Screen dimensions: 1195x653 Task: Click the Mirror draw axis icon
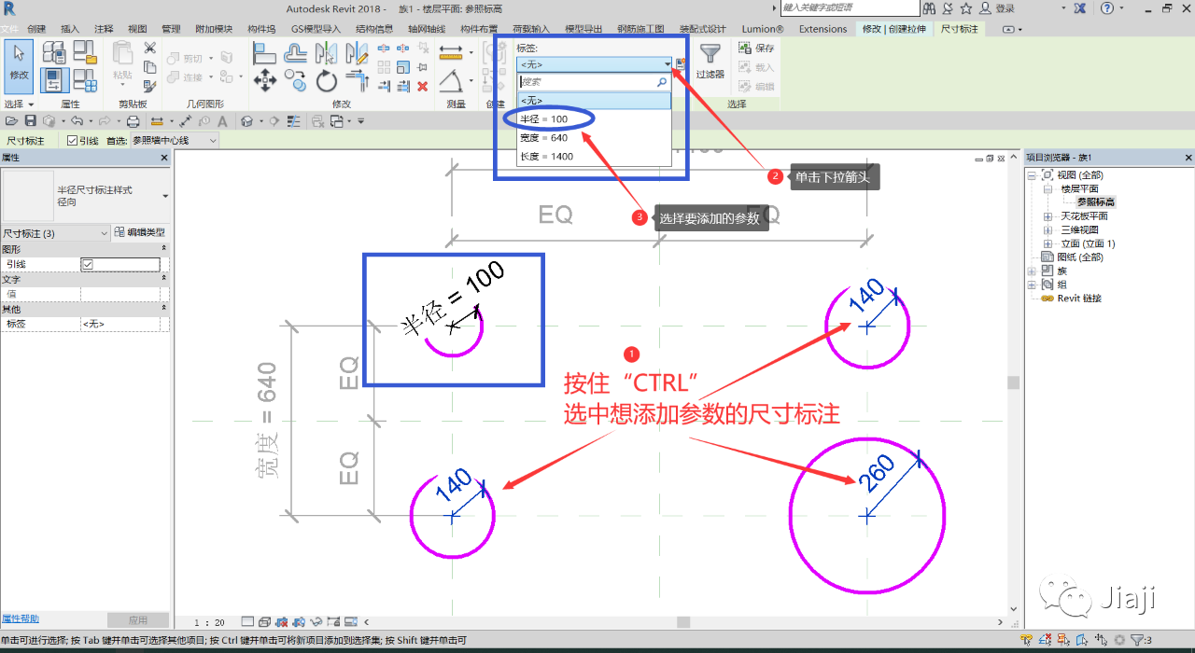[x=357, y=54]
